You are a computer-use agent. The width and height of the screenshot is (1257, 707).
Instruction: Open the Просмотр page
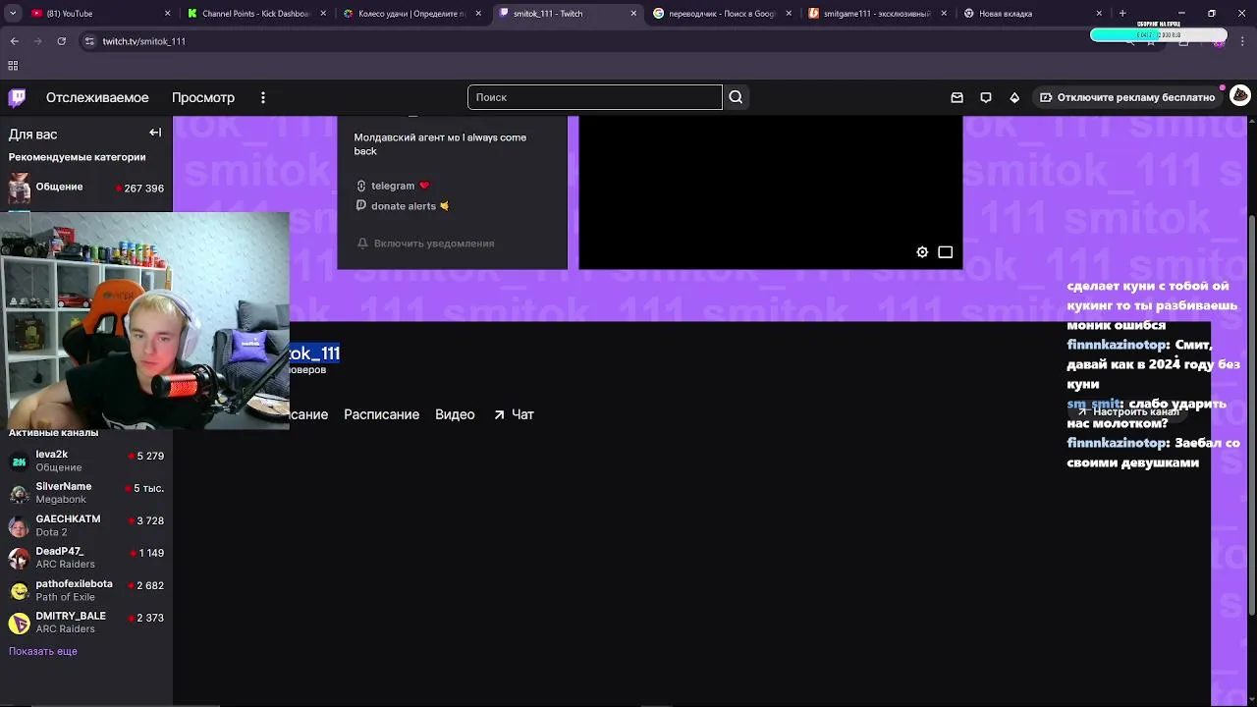pos(203,97)
